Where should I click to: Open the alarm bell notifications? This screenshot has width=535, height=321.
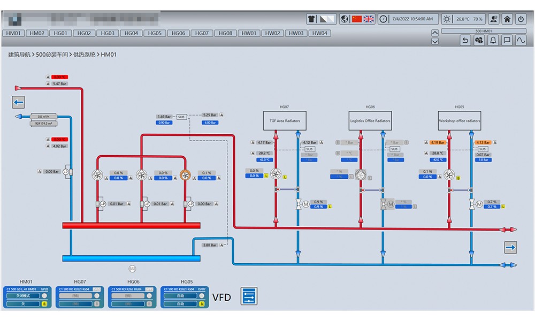pyautogui.click(x=493, y=40)
